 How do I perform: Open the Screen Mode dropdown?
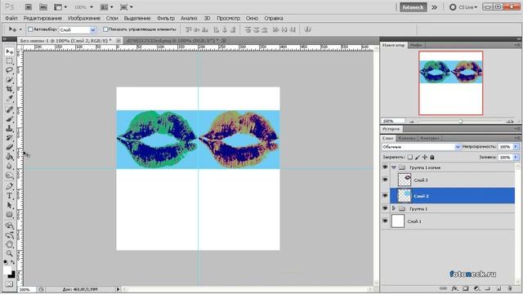coord(126,7)
